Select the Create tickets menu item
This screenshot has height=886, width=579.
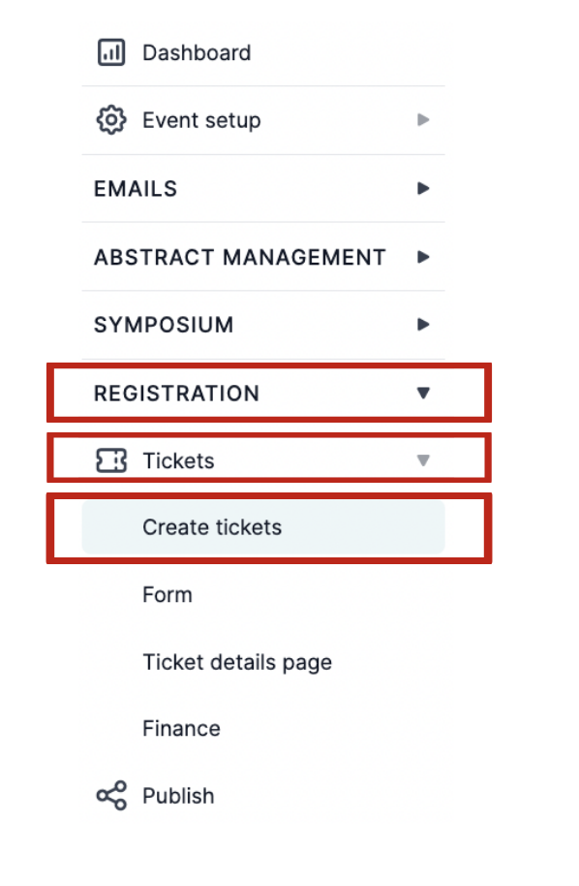212,526
